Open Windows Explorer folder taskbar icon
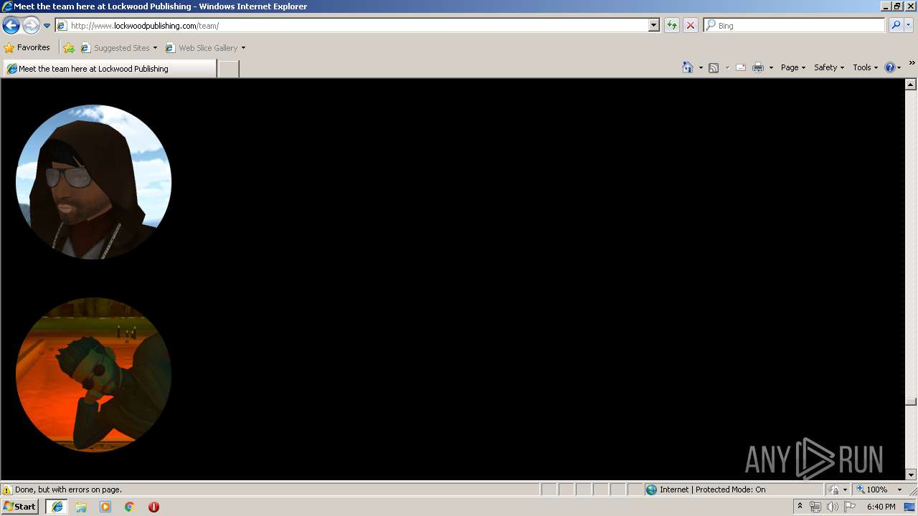 81,507
